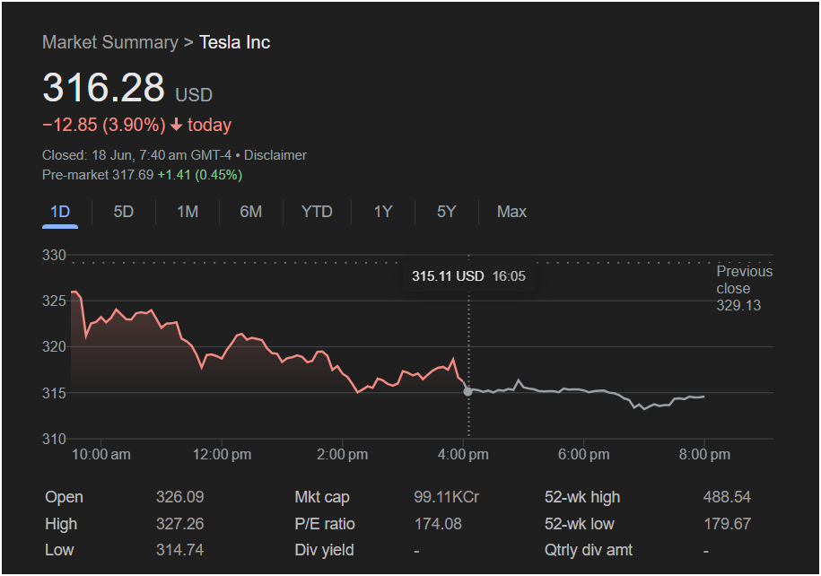The width and height of the screenshot is (821, 576).
Task: Select the YTD tab
Action: point(317,212)
